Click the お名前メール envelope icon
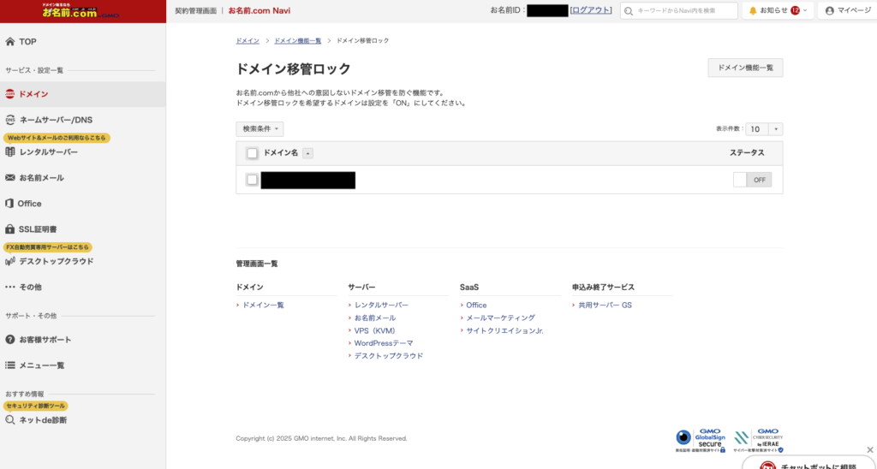This screenshot has width=877, height=469. pyautogui.click(x=10, y=177)
